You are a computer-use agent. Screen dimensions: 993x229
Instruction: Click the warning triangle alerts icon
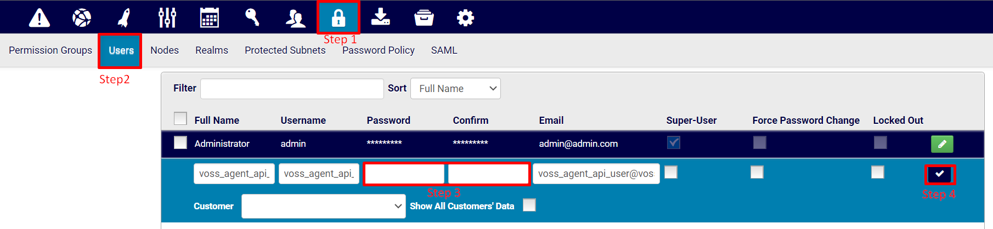pyautogui.click(x=40, y=18)
